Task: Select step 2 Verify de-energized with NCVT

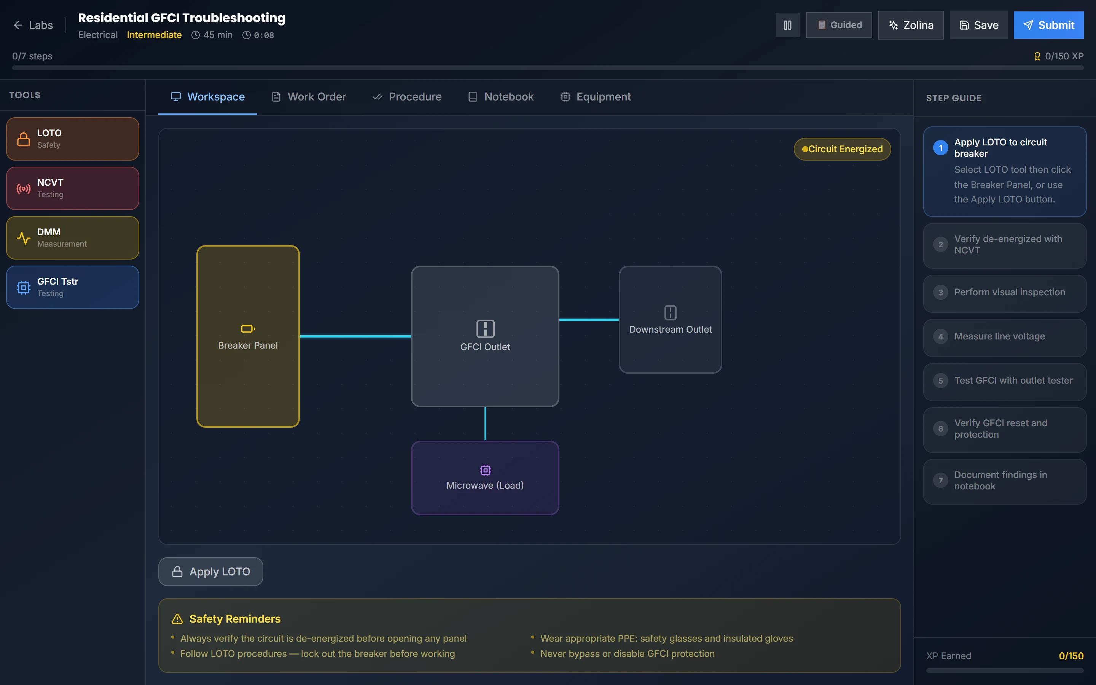Action: 1005,245
